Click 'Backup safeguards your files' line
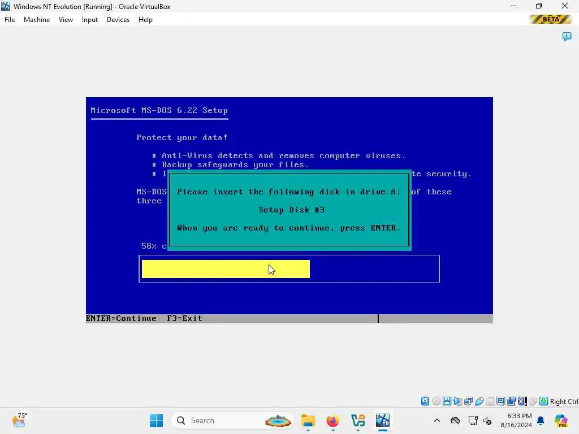The image size is (579, 434). tap(235, 164)
